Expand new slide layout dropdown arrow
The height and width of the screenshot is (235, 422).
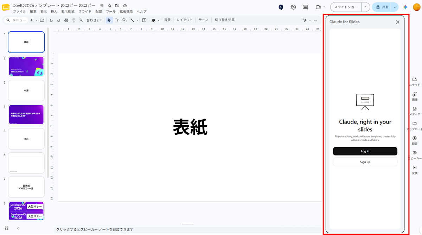[37, 20]
